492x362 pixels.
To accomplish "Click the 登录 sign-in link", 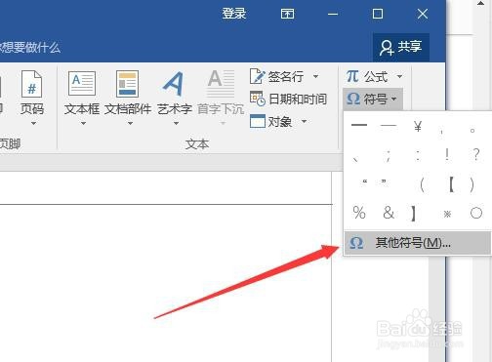I will (234, 14).
